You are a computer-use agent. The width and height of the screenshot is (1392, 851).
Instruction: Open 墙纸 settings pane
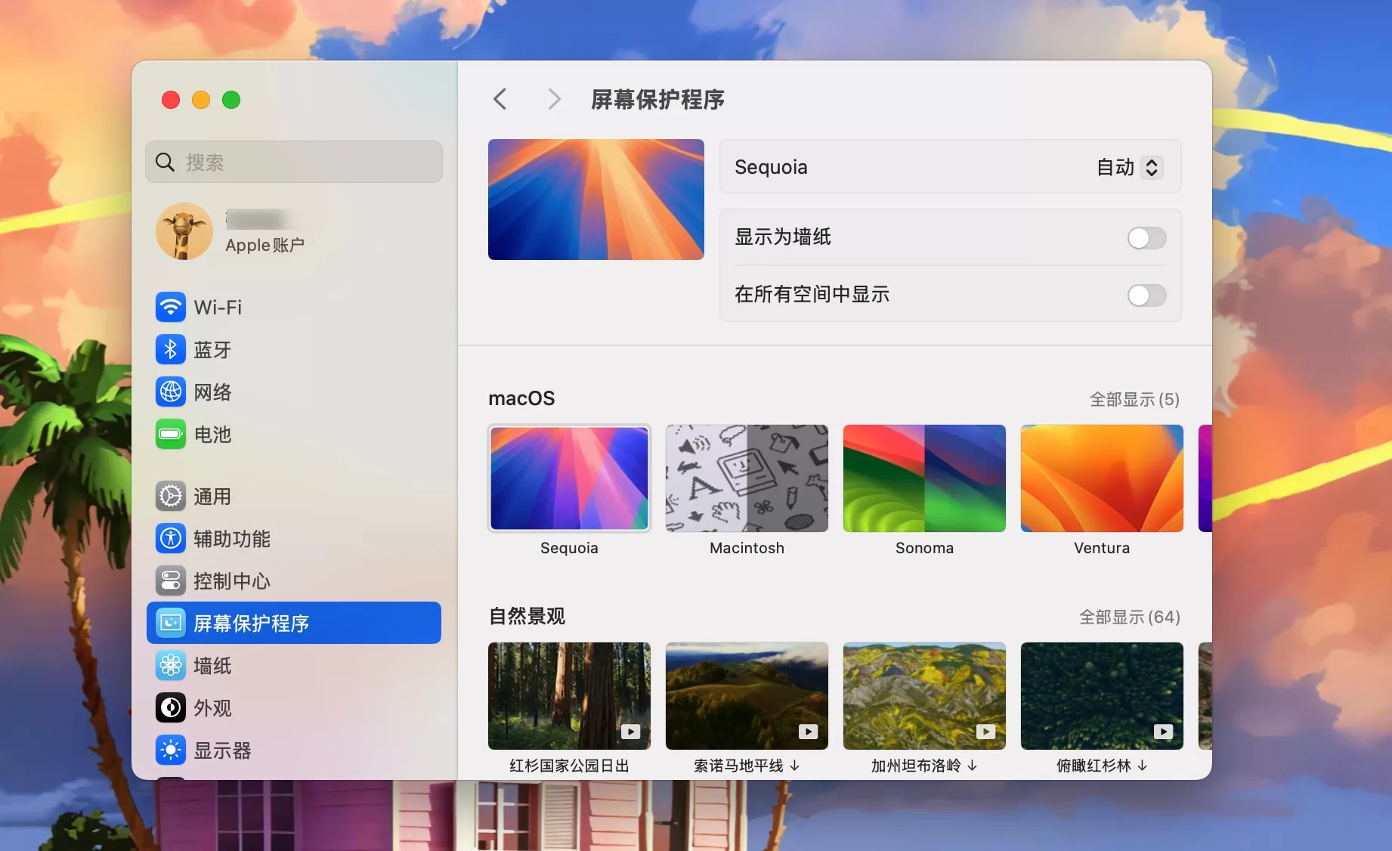click(x=294, y=666)
